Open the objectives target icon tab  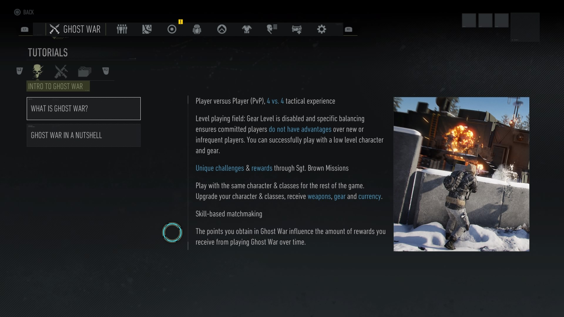tap(172, 29)
